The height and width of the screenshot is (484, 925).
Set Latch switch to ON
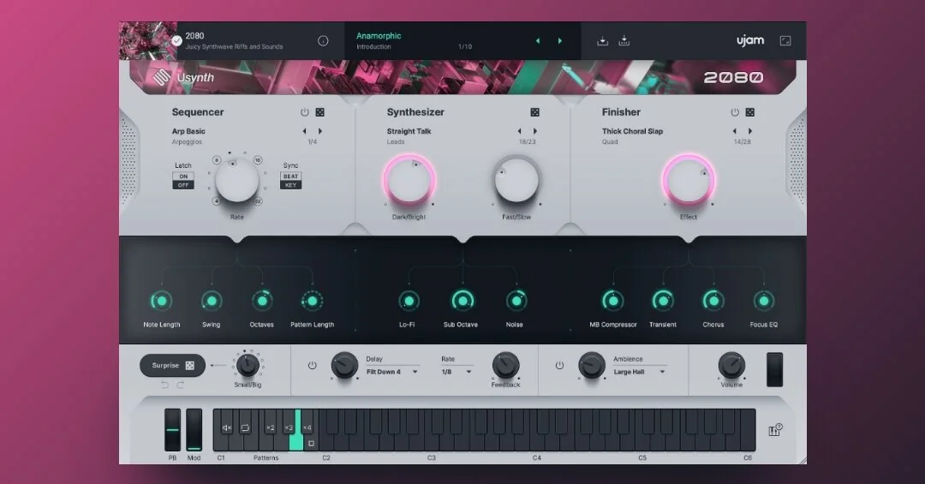coord(183,176)
